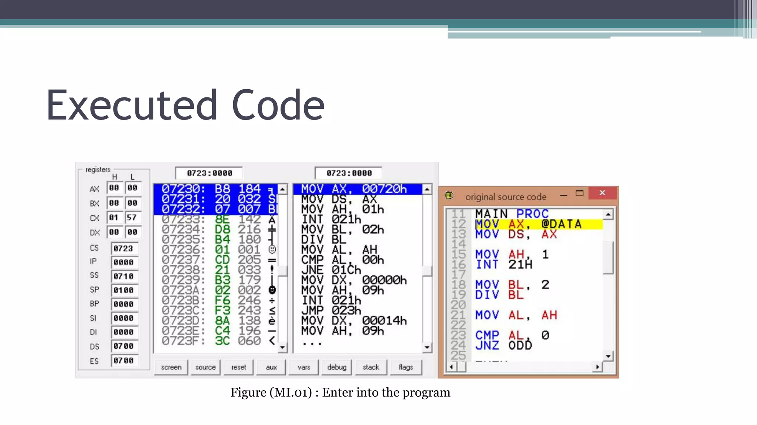Viewport: 757px width, 425px height.
Task: Click down arrow of disassembly scrollbar
Action: [x=427, y=347]
